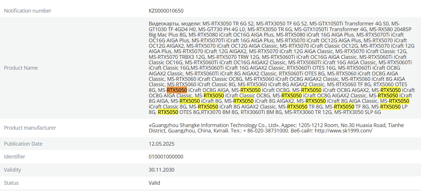
Task: Click the "MS-RTX3050 SLP 6G" model
Action: pos(358,112)
